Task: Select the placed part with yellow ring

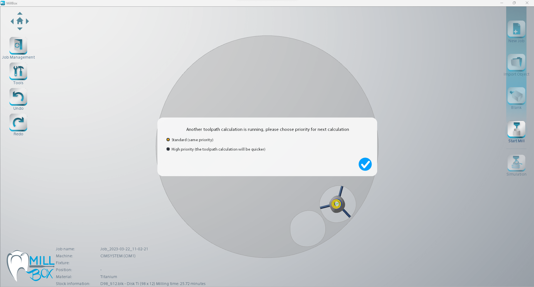Action: [x=337, y=204]
